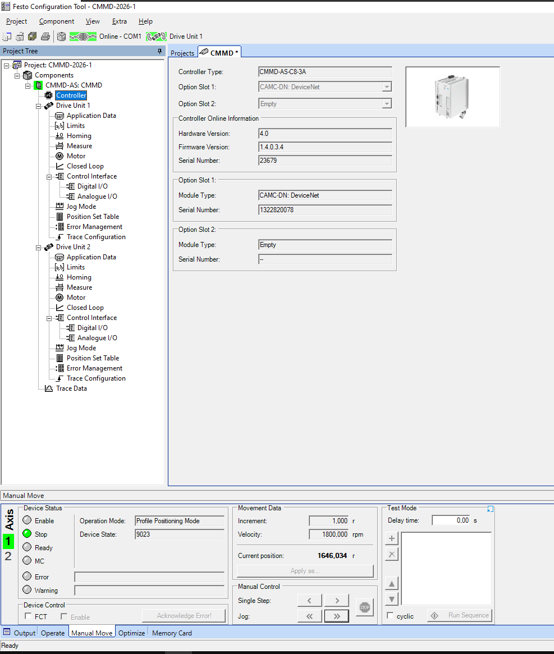Single step forward with the right arrow
The height and width of the screenshot is (654, 554).
tap(336, 601)
